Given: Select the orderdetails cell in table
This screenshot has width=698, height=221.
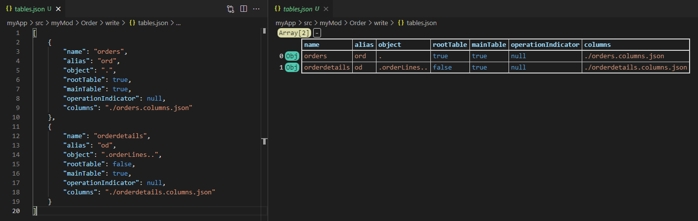Looking at the screenshot, I should [327, 68].
